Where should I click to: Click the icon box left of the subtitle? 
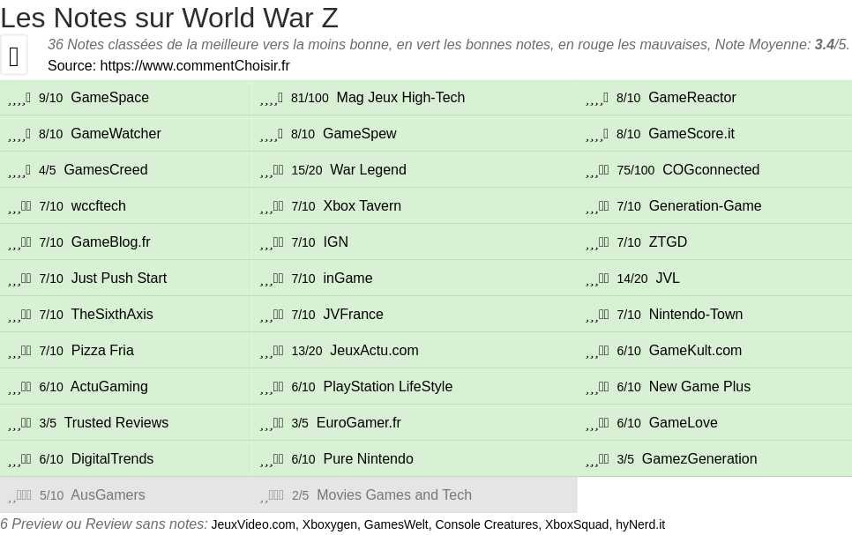[x=14, y=56]
